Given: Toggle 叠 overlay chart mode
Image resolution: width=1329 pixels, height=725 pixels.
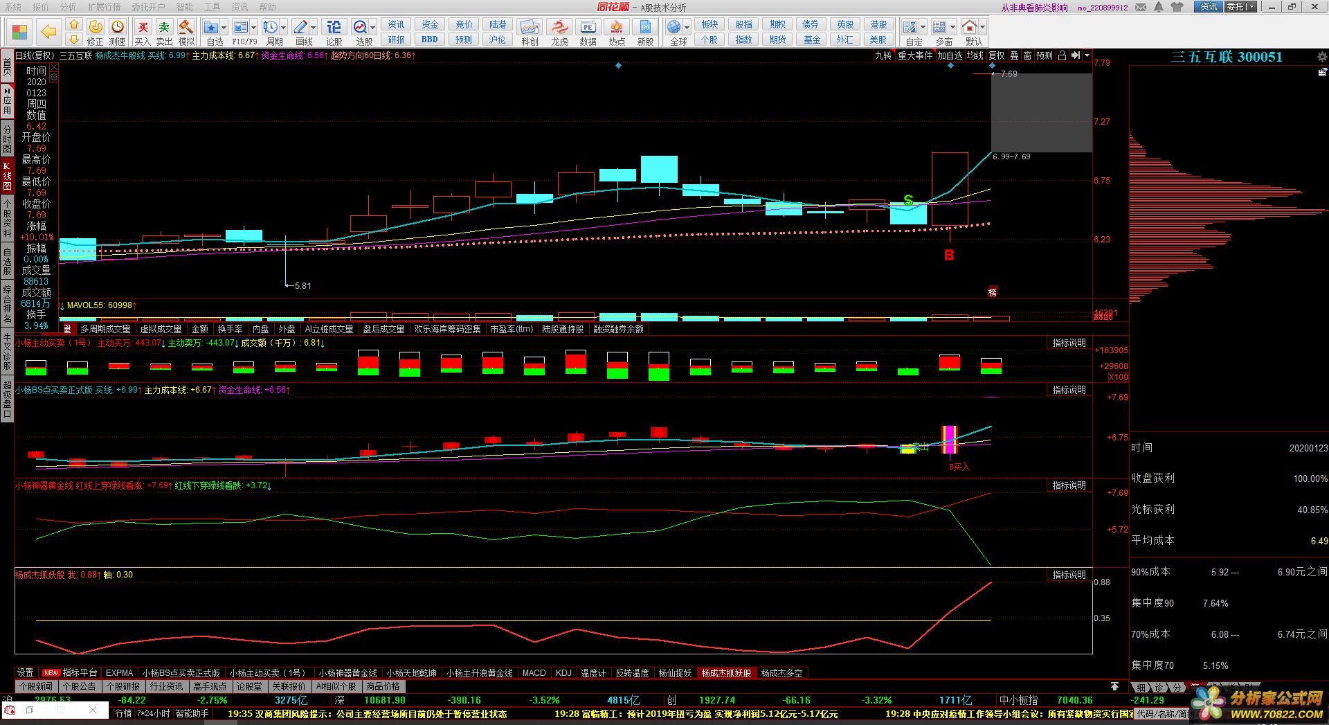Looking at the screenshot, I should pyautogui.click(x=1014, y=55).
